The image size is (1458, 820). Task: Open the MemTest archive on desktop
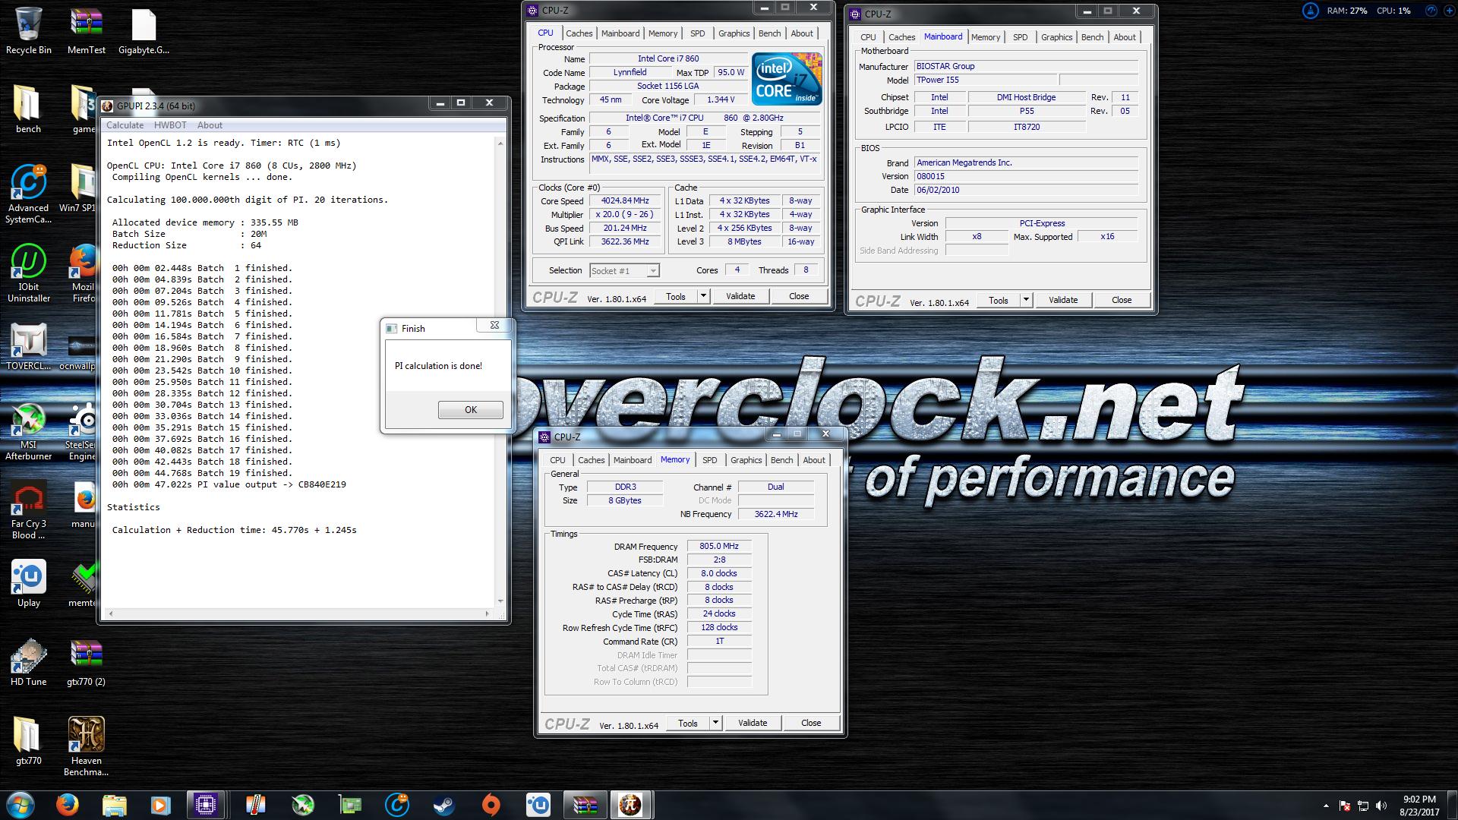pos(87,30)
